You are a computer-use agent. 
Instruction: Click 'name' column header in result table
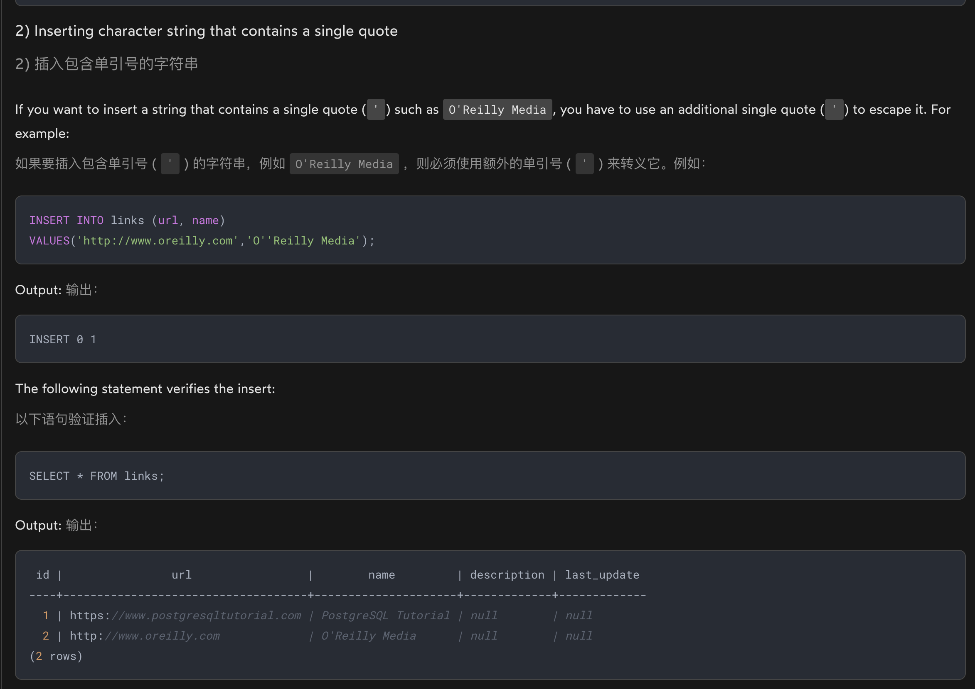(382, 575)
